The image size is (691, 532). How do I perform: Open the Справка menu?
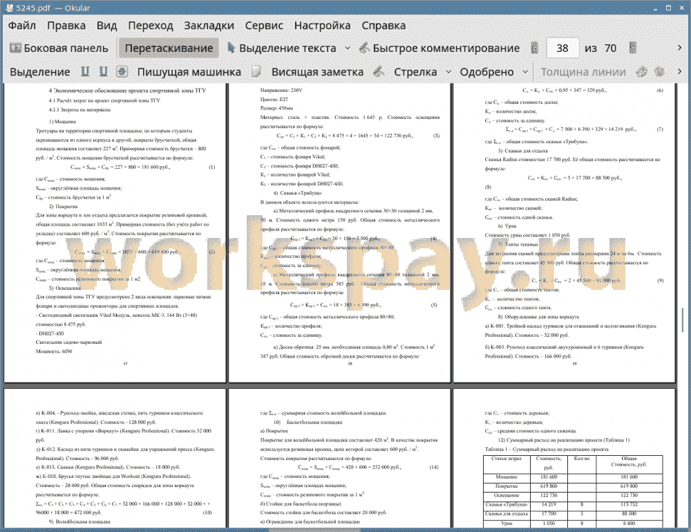[x=384, y=26]
